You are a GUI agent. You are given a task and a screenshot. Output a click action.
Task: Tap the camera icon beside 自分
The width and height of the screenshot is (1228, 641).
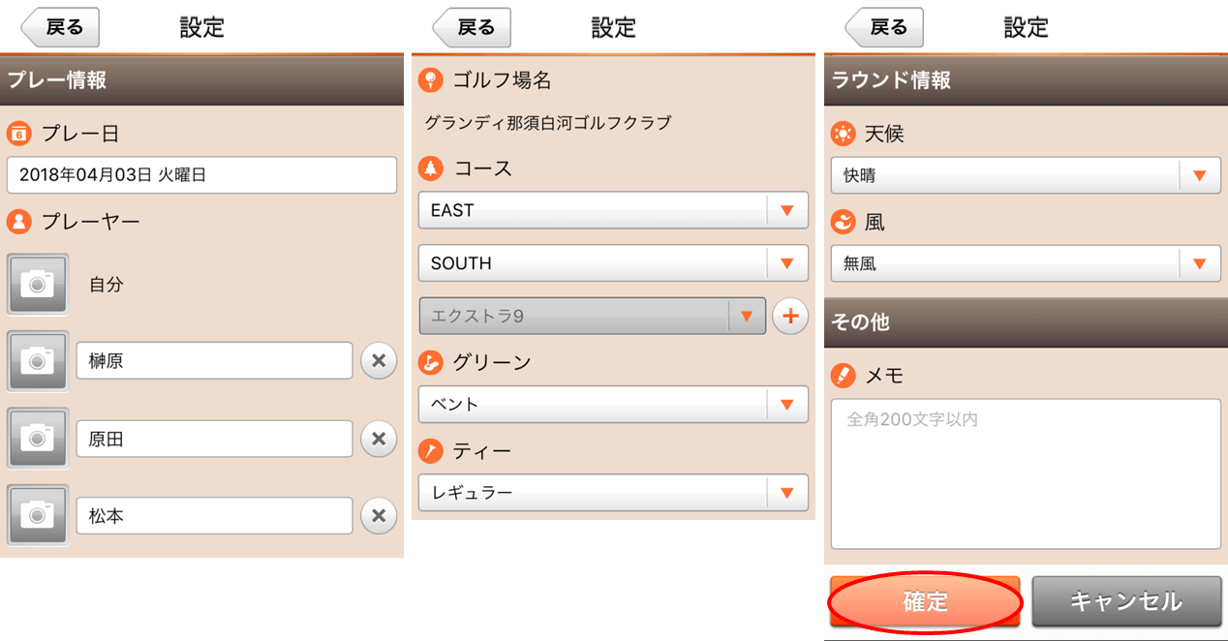(38, 285)
